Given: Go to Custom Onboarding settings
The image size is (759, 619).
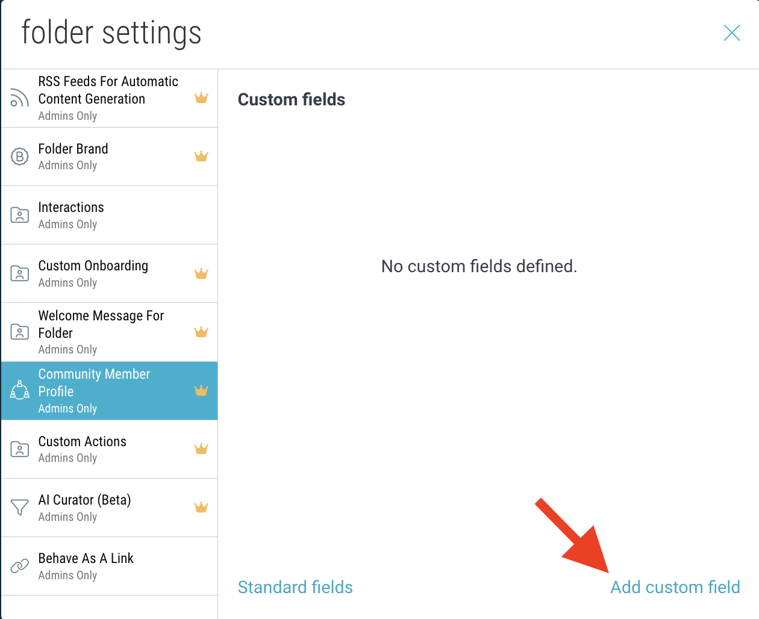Looking at the screenshot, I should [110, 273].
